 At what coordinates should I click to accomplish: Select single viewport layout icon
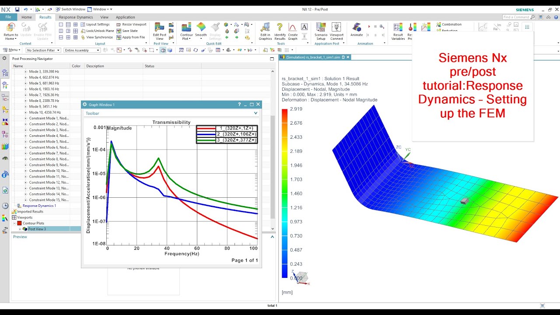[61, 24]
